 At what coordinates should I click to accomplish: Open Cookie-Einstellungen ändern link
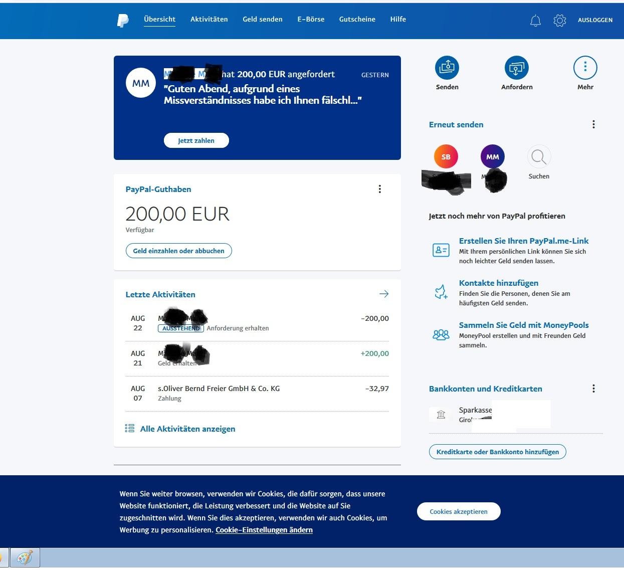(264, 530)
